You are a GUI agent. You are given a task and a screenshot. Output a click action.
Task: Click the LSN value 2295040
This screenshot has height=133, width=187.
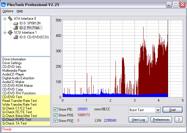point(110,121)
